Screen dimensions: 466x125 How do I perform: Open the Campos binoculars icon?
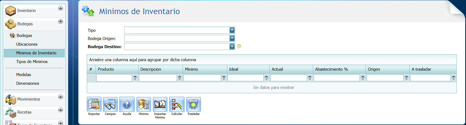tap(110, 104)
